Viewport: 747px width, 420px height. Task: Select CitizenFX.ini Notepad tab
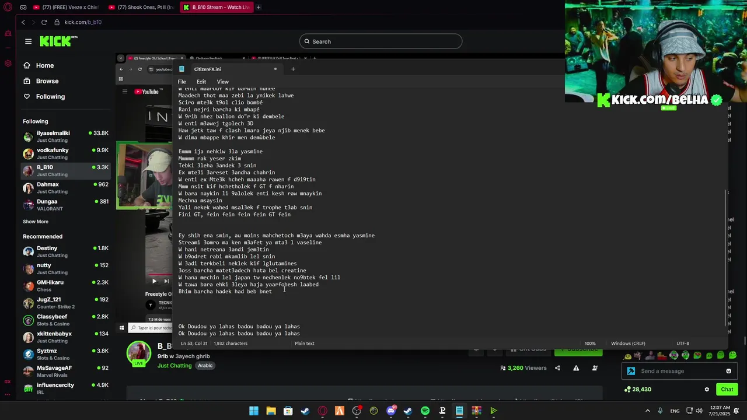(229, 69)
